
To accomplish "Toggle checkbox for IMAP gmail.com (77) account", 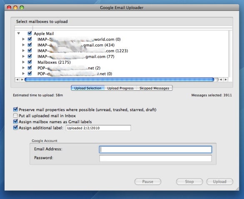I will click(x=30, y=56).
